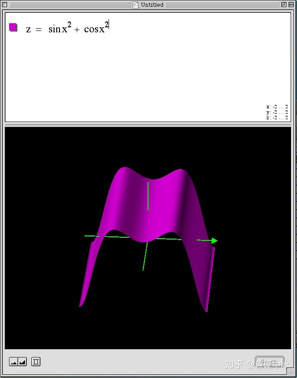Click the zoom box in the title bar
Viewport: 297px width, 378px height.
[283, 5]
